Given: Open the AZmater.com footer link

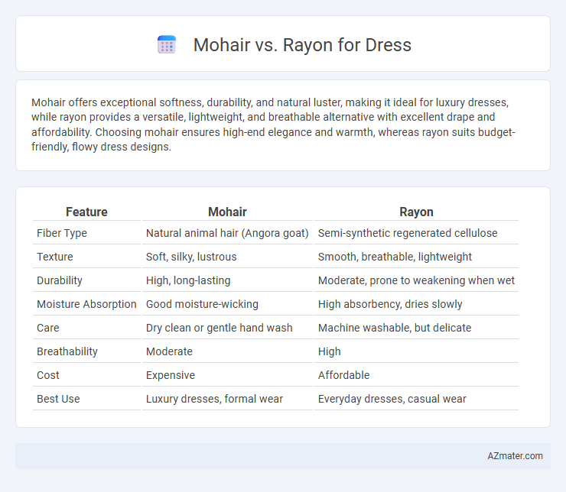Looking at the screenshot, I should [x=515, y=456].
